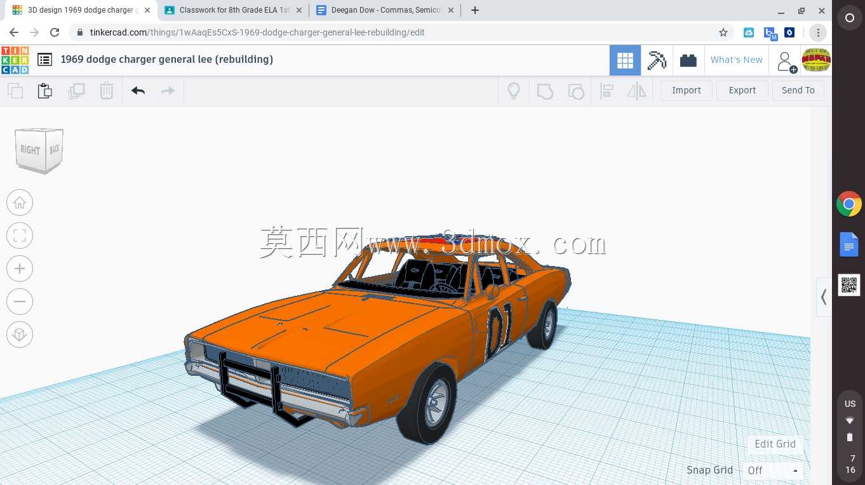The width and height of the screenshot is (865, 485).
Task: Click the view cube
Action: coord(39,150)
